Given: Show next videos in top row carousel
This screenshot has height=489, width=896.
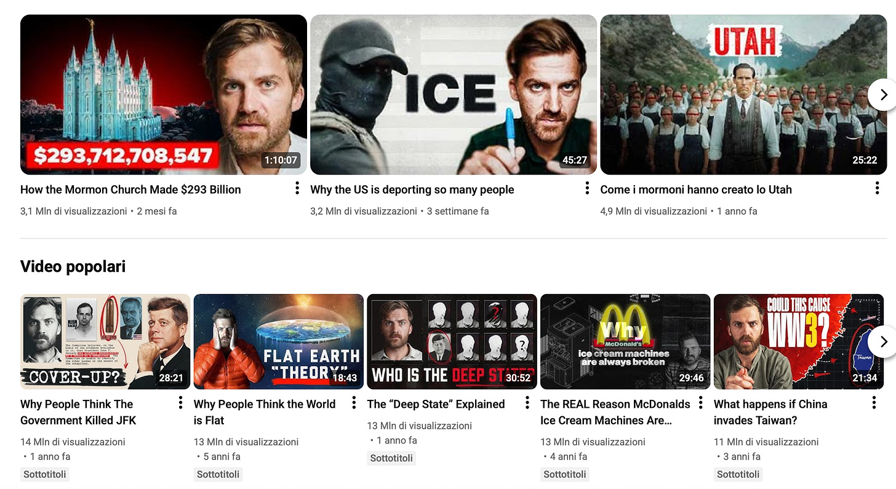Looking at the screenshot, I should click(x=883, y=95).
